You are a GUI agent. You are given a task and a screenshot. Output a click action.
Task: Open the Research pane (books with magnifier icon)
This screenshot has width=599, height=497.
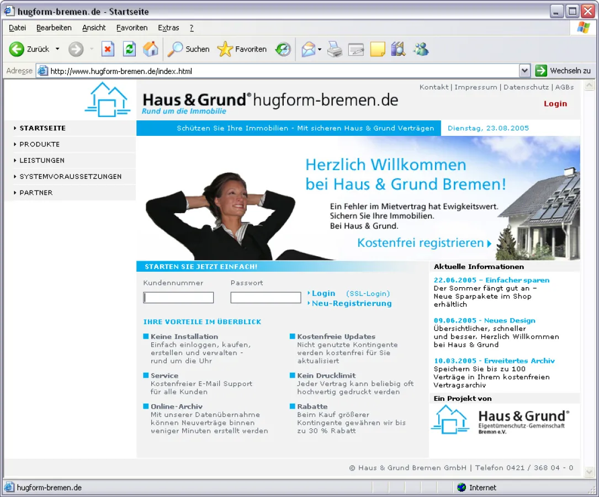(399, 49)
